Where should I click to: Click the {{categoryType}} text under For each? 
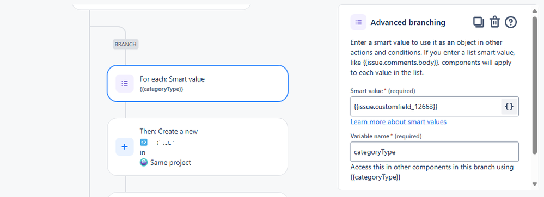(161, 89)
